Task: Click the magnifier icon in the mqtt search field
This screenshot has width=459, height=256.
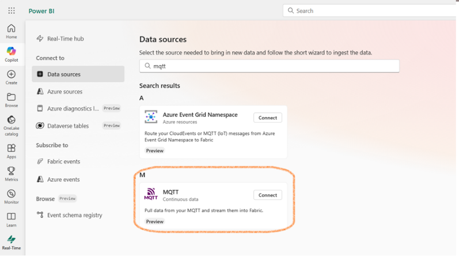Action: tap(147, 66)
